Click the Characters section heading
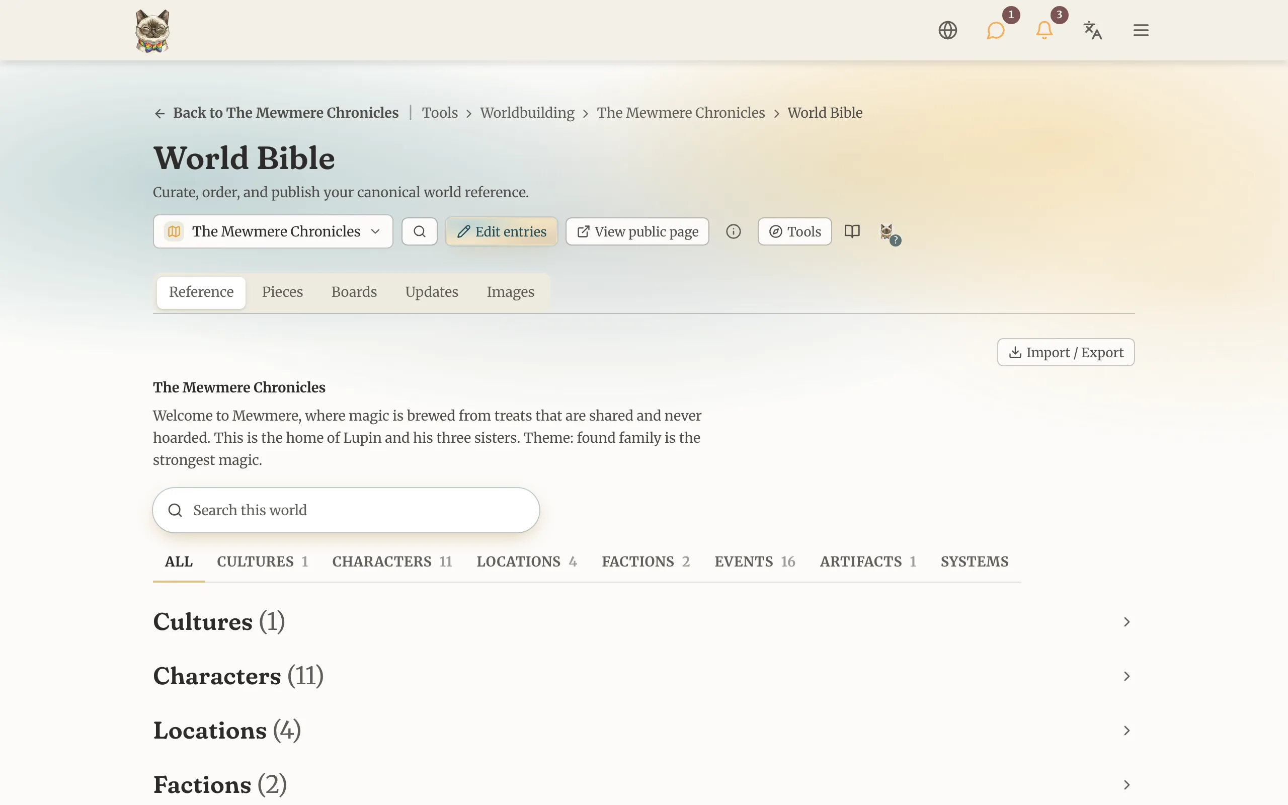Screen dimensions: 1288x805 [x=238, y=676]
